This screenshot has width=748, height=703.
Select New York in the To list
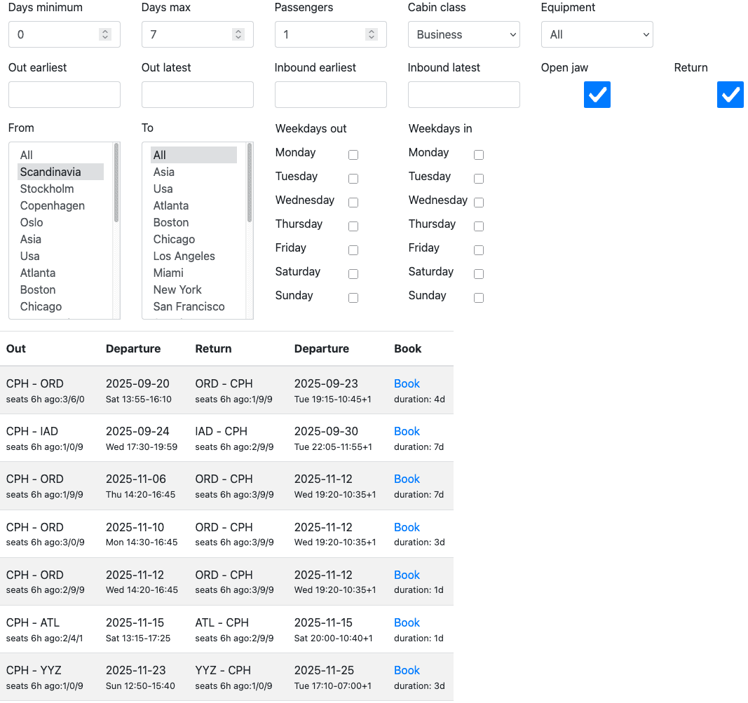point(177,289)
